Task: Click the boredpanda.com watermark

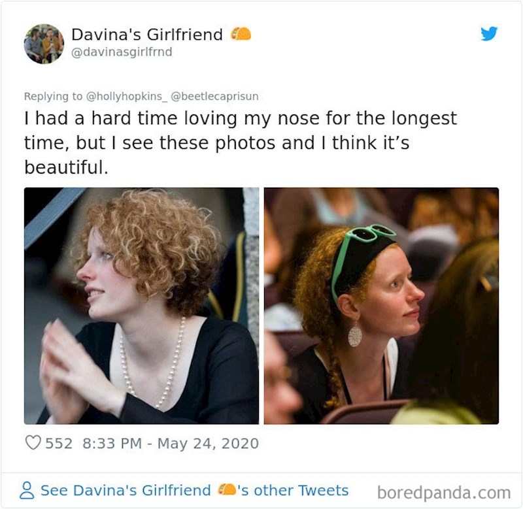Action: (444, 492)
